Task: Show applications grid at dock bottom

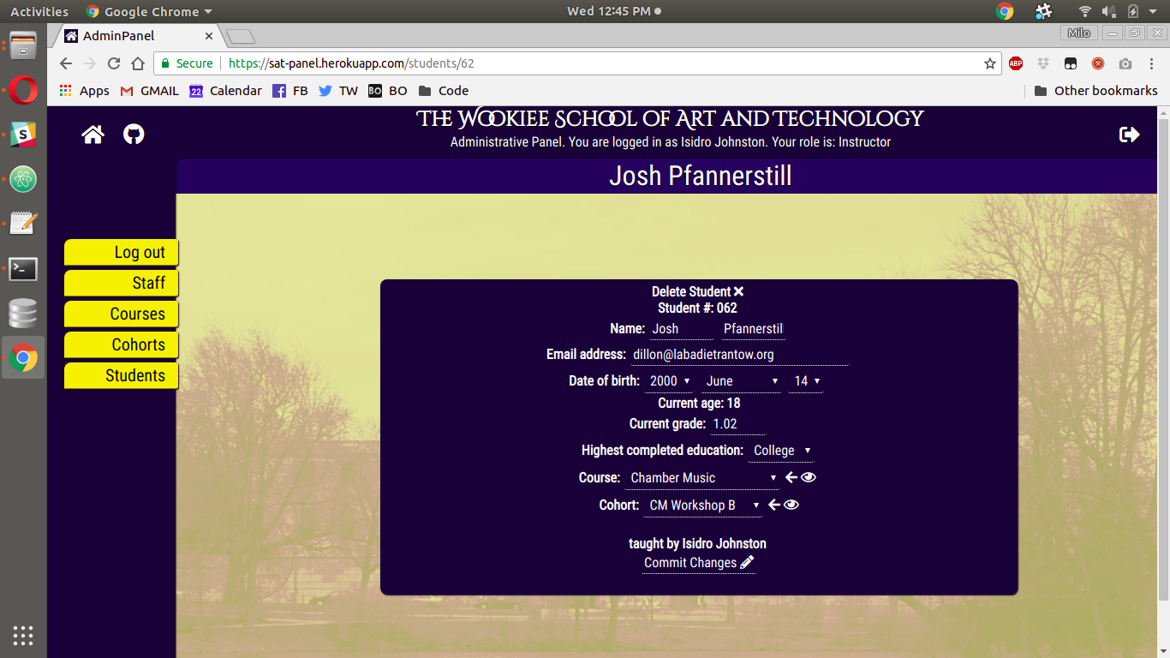Action: pos(23,635)
